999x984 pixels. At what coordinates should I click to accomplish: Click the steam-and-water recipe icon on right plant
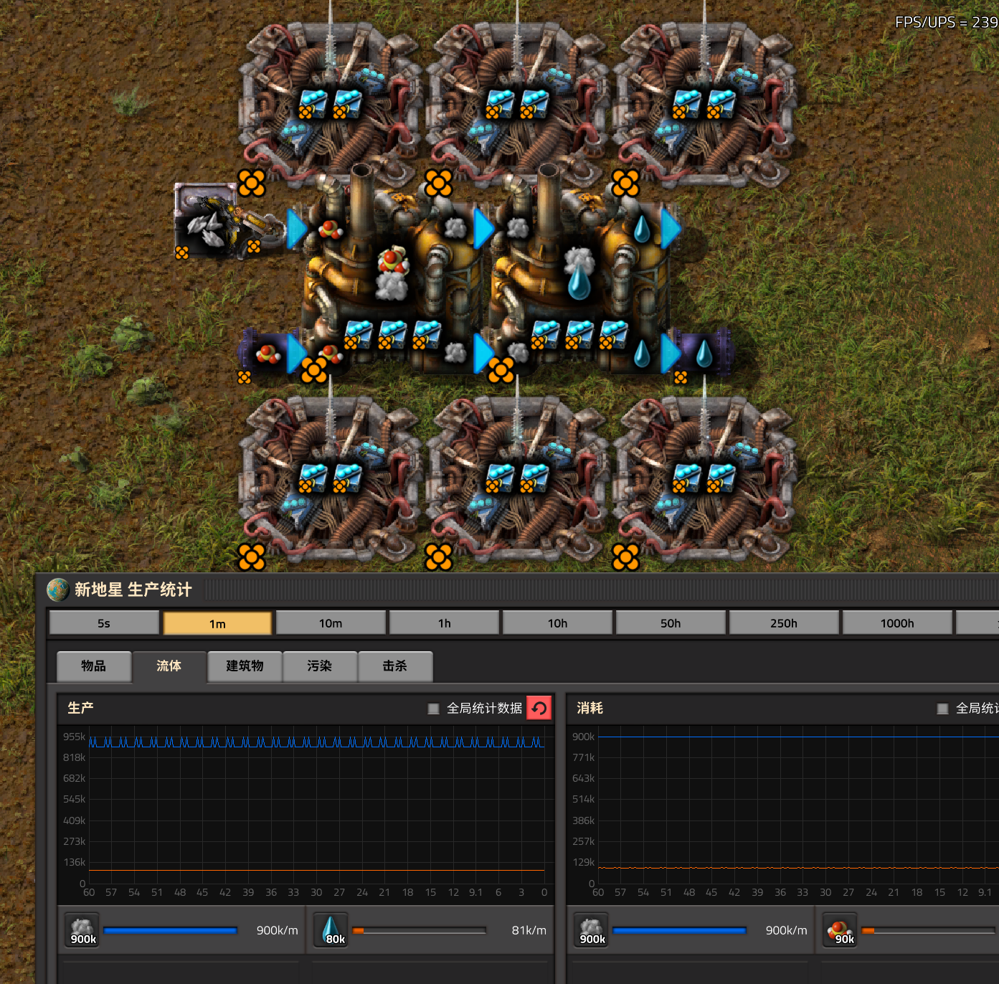pyautogui.click(x=579, y=273)
